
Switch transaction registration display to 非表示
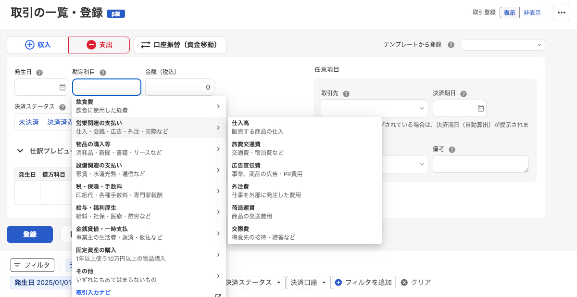(532, 13)
